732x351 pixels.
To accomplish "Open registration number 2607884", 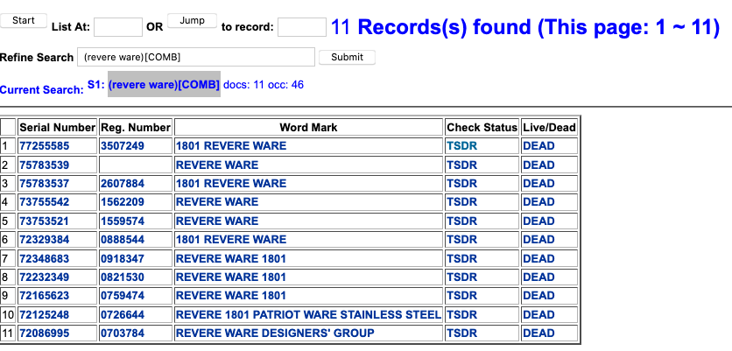I will [x=123, y=184].
